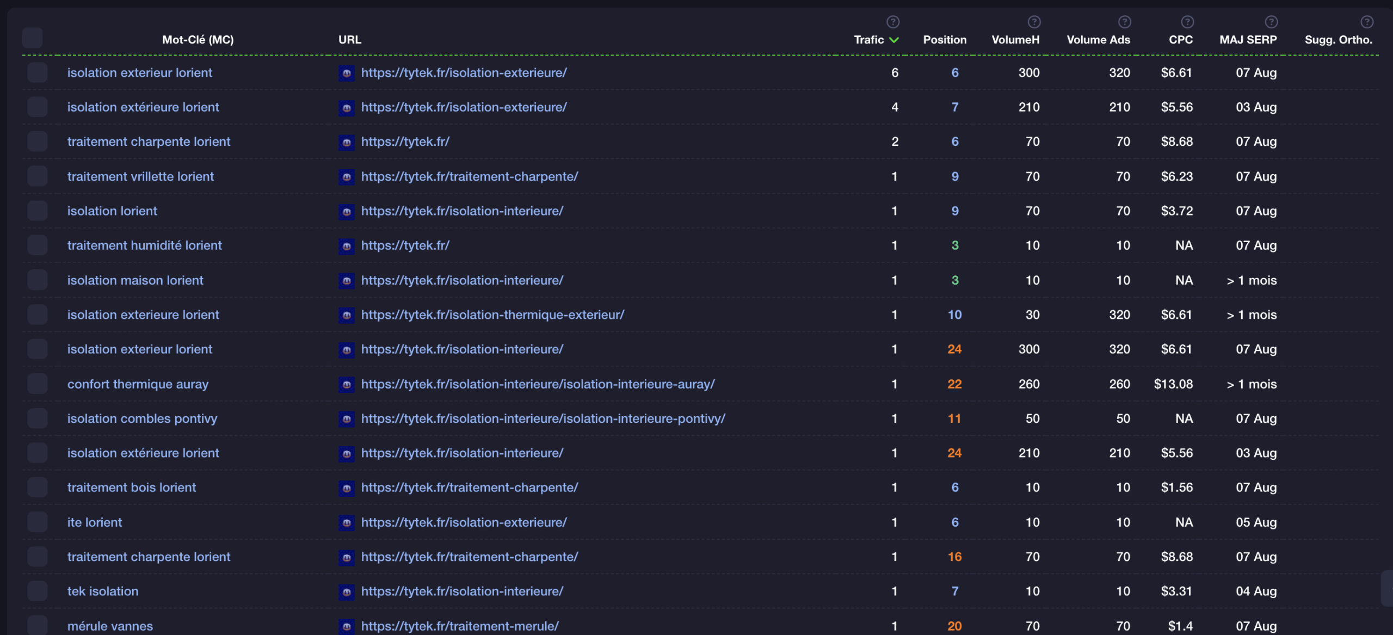Open the help icon above Sugg. Ortho.
The image size is (1393, 635).
(x=1367, y=22)
